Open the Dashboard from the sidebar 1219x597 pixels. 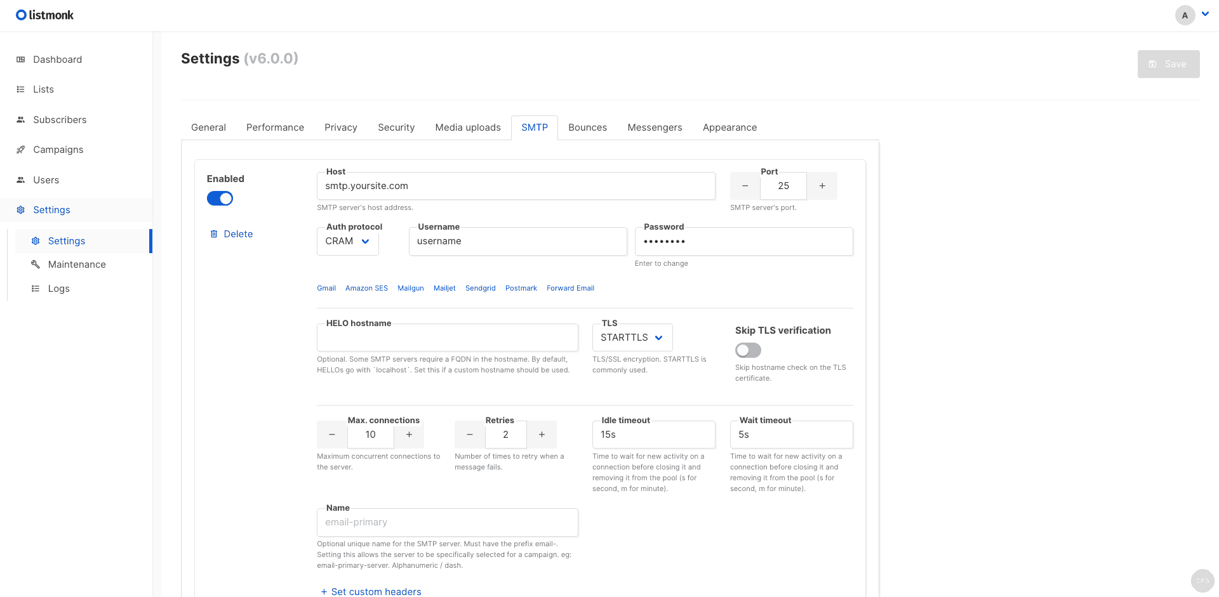click(57, 59)
